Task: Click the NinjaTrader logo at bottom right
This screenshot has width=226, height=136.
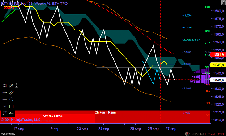Action: (205, 134)
